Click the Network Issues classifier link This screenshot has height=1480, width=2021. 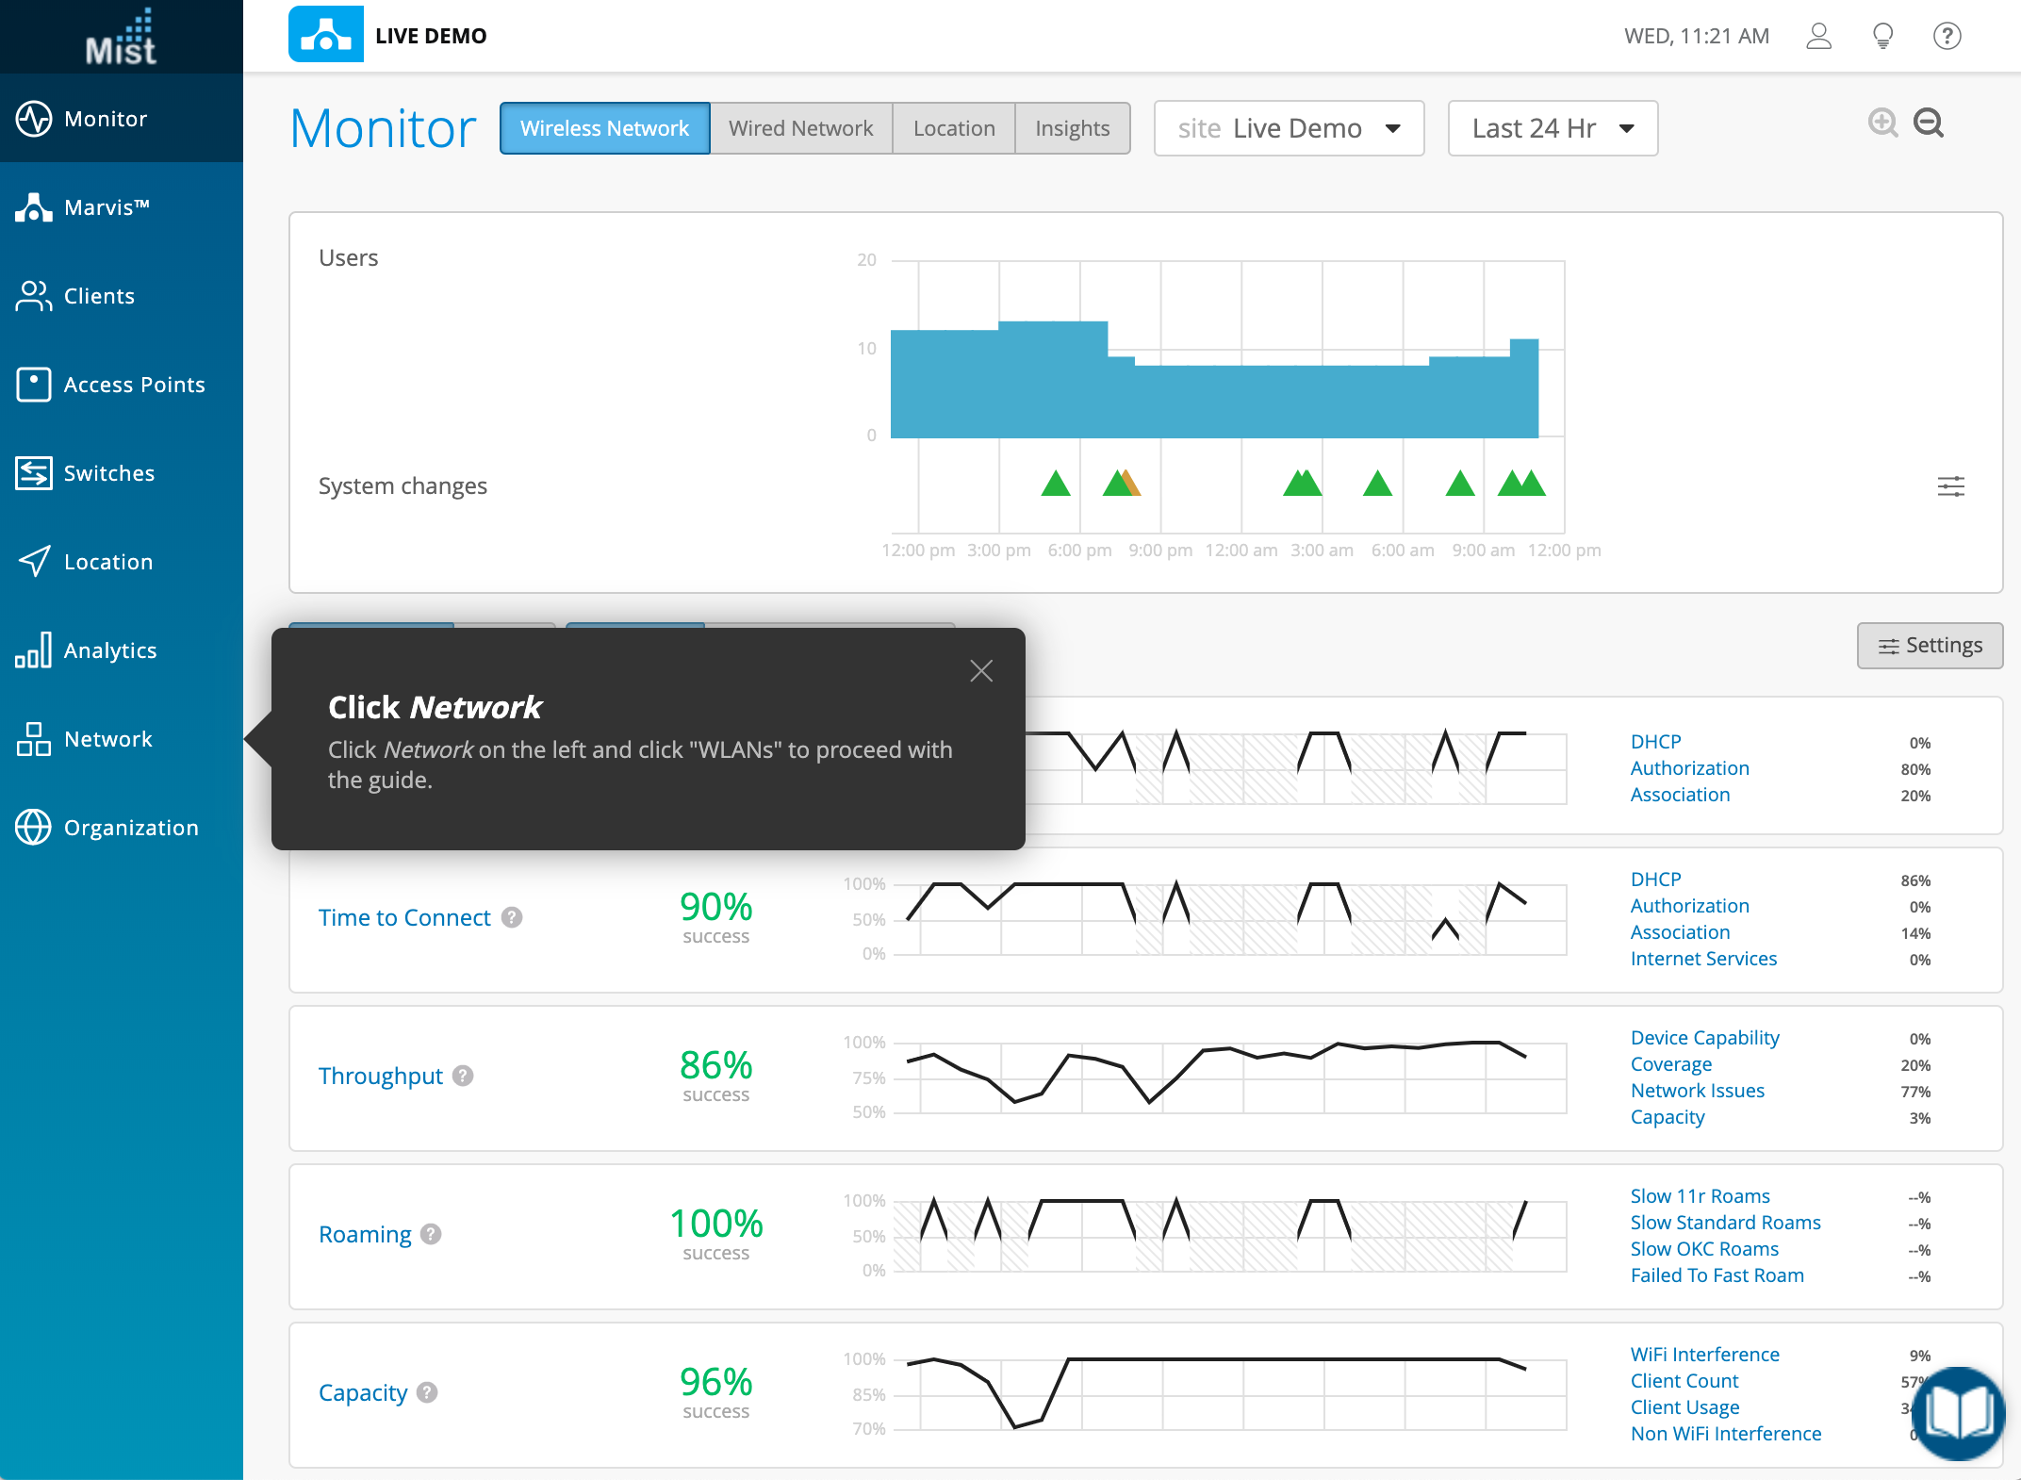(x=1697, y=1091)
